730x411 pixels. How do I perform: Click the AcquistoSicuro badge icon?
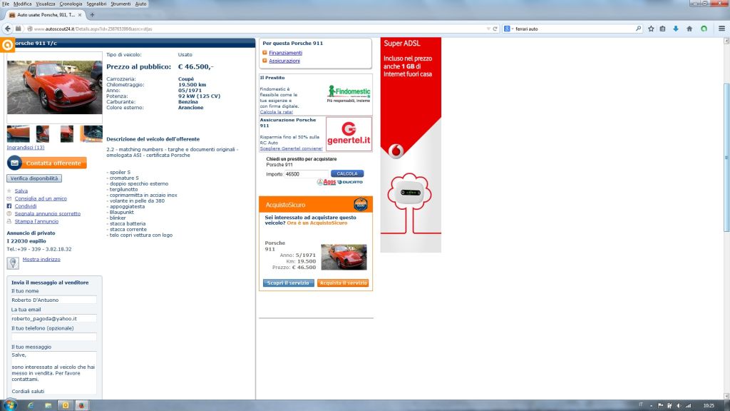pos(360,204)
